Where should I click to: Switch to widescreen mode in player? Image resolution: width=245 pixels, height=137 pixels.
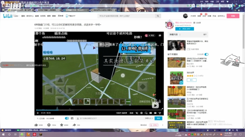(151, 113)
